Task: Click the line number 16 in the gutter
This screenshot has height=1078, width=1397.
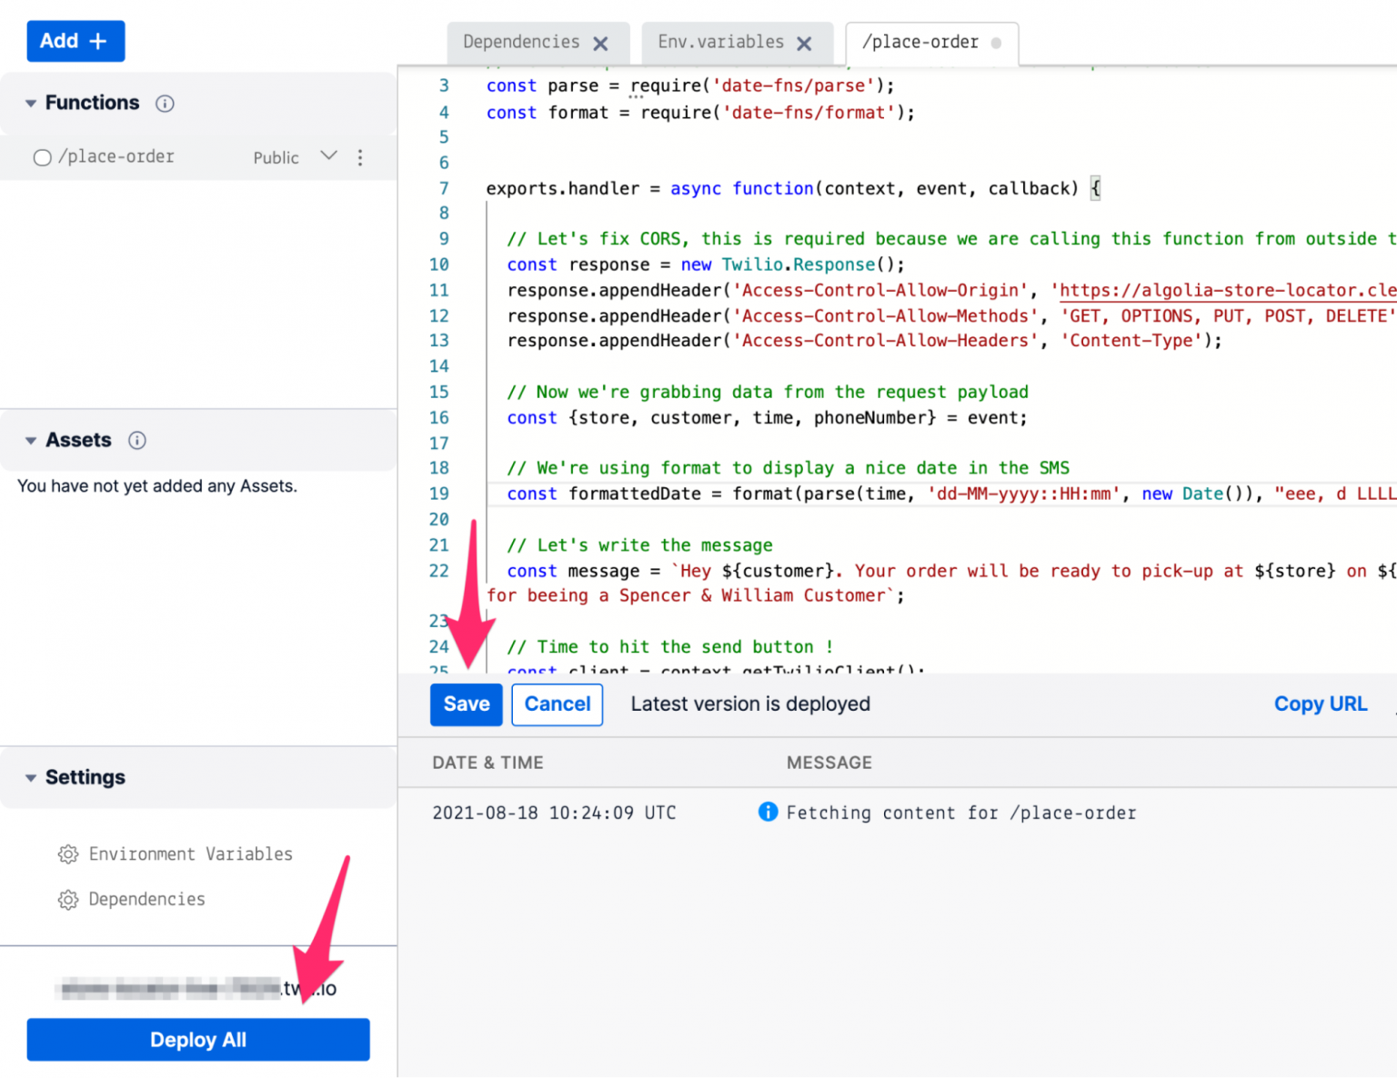Action: click(439, 418)
